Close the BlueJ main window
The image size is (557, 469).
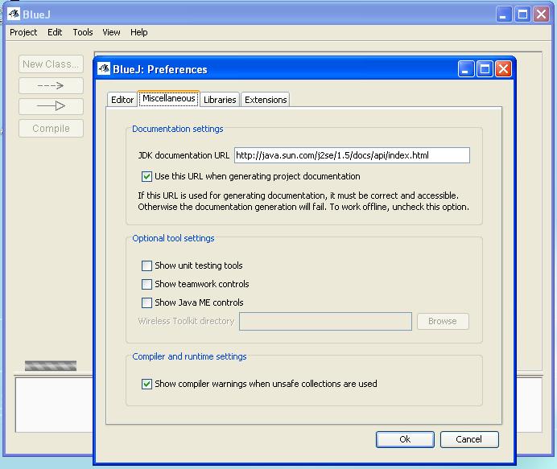542,14
